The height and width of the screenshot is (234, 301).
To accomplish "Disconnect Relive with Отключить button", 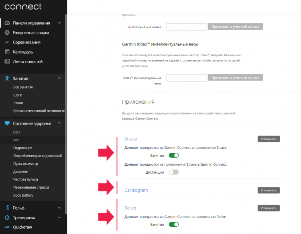I will click(x=268, y=208).
